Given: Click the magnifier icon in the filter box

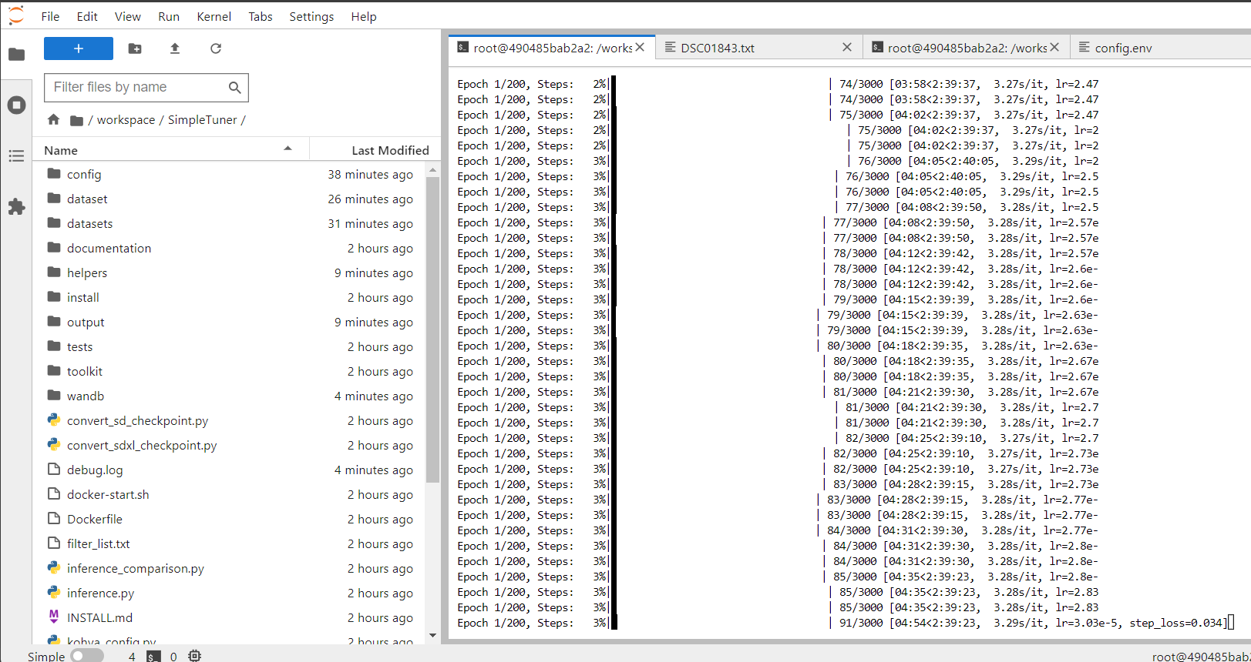Looking at the screenshot, I should tap(235, 88).
